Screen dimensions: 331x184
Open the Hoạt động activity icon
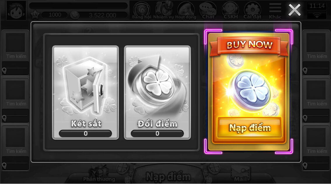186,10
